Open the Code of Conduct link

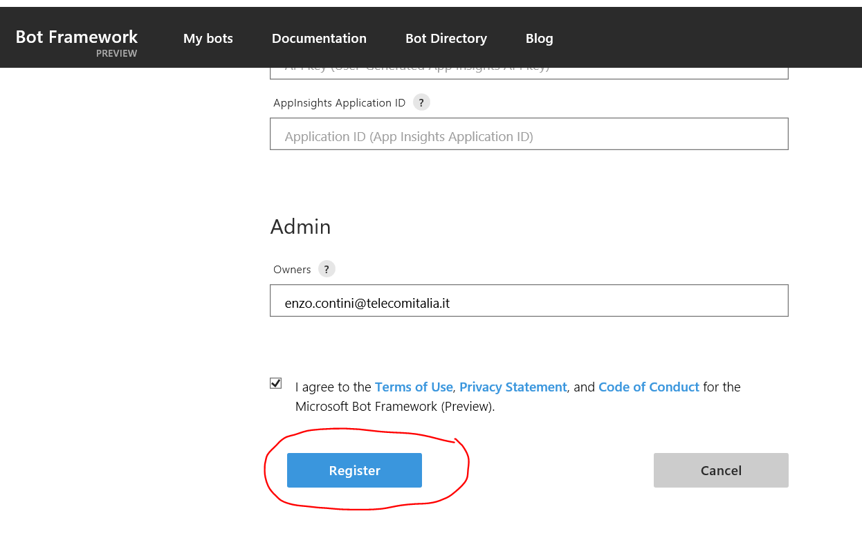648,387
